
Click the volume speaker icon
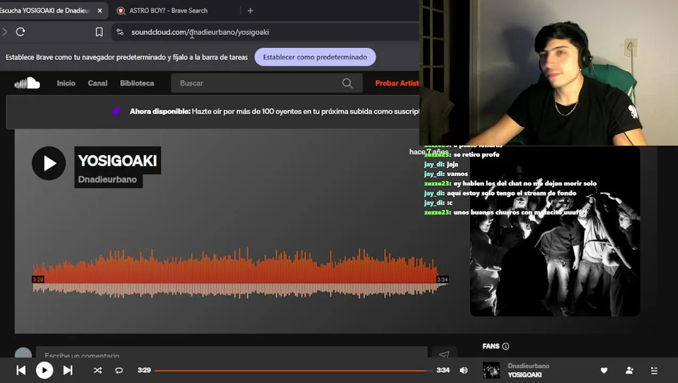464,370
